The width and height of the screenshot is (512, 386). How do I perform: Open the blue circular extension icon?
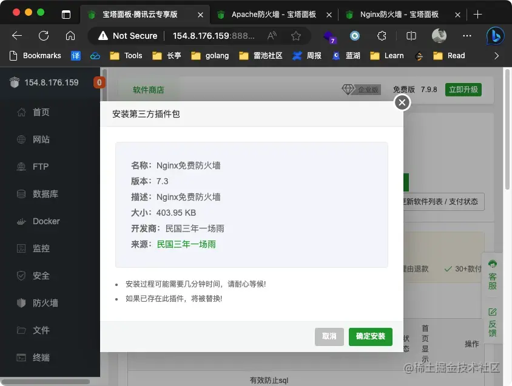pyautogui.click(x=355, y=36)
